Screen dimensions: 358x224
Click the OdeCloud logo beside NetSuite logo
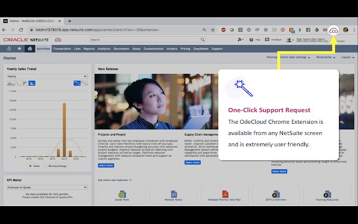tap(58, 40)
